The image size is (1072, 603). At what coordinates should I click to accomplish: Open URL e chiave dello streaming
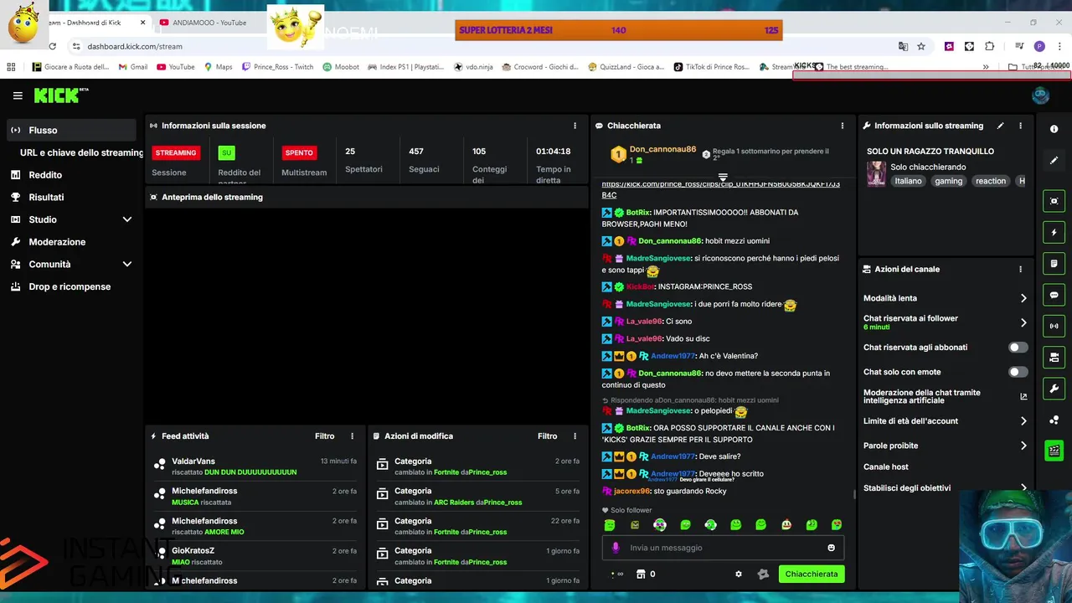click(81, 152)
